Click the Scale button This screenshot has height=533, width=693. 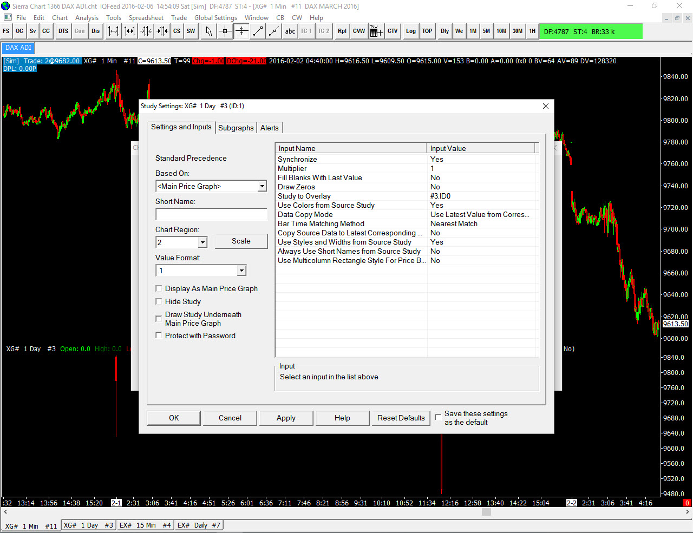point(241,241)
